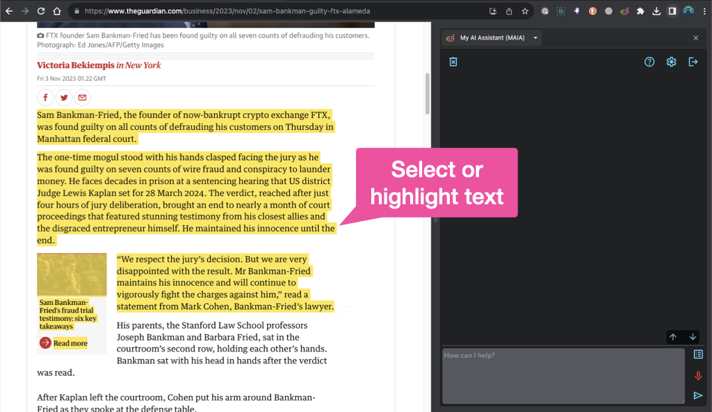
Task: Click the article date Fri 3 Nov 2023
Action: tap(72, 79)
